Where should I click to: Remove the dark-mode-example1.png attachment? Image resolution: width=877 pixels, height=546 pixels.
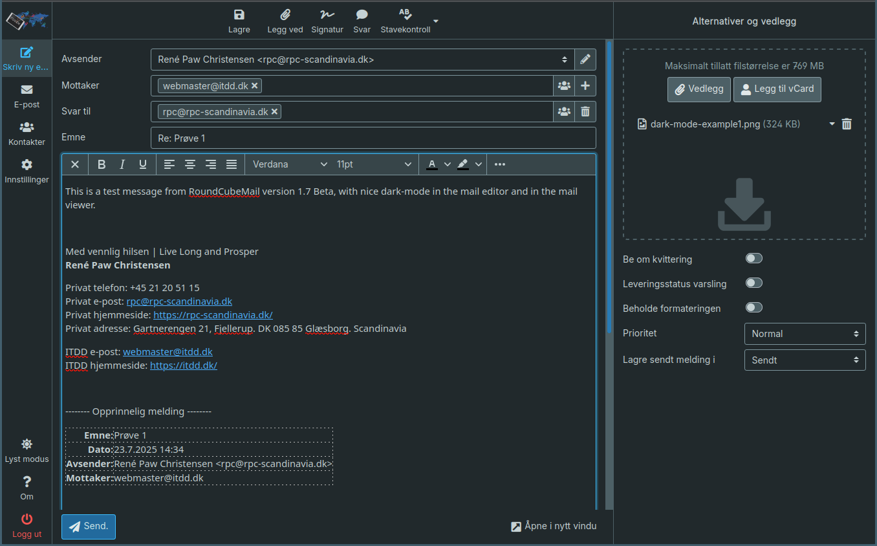click(x=847, y=124)
